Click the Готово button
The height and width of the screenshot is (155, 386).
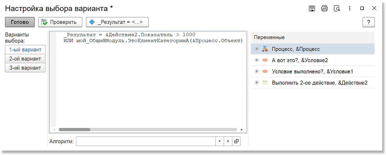(20, 22)
